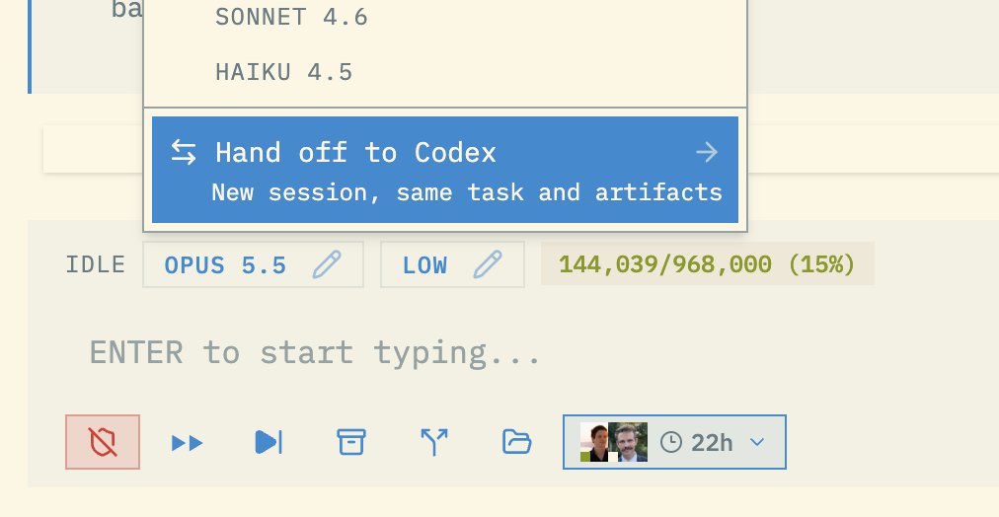
Task: Choose Hand off to Codex option
Action: 445,170
